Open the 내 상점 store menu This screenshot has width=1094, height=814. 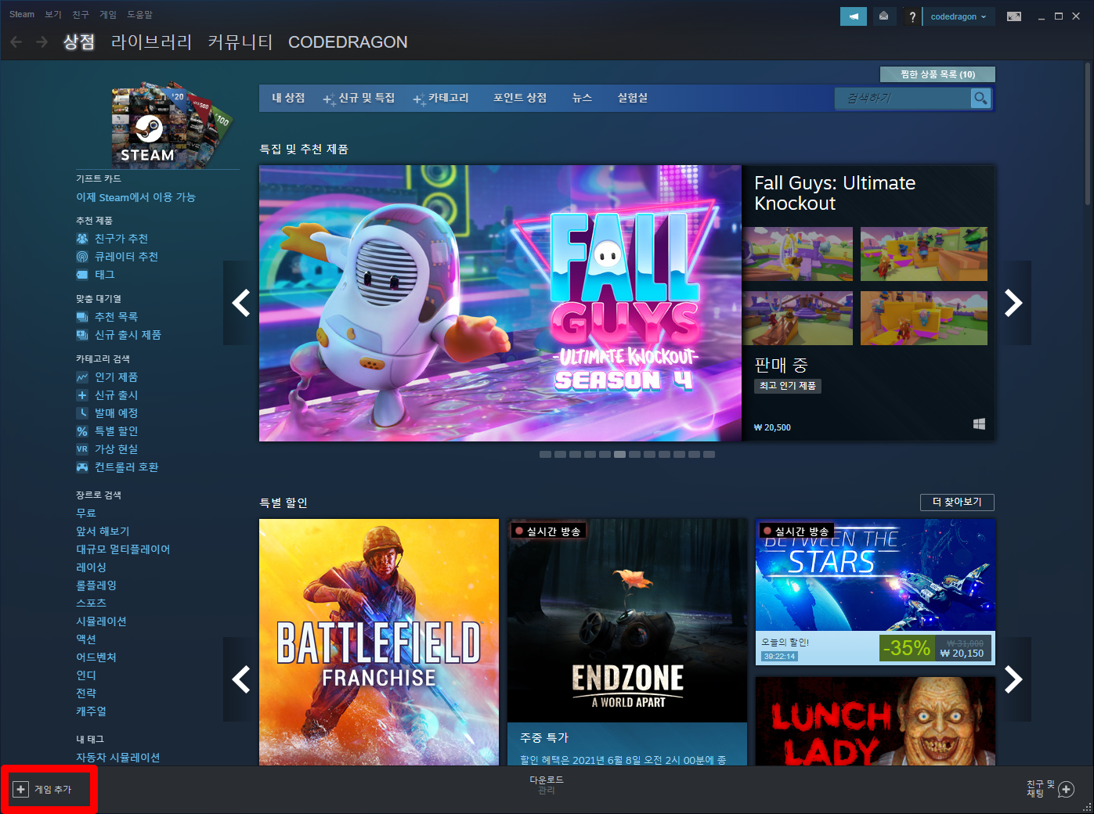tap(288, 98)
